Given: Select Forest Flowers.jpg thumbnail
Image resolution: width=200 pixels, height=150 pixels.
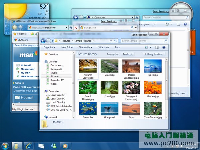Looking at the screenshot, I should point(88,87).
